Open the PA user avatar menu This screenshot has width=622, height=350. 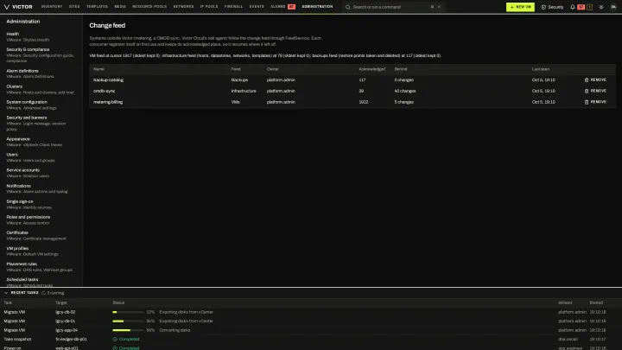point(613,7)
